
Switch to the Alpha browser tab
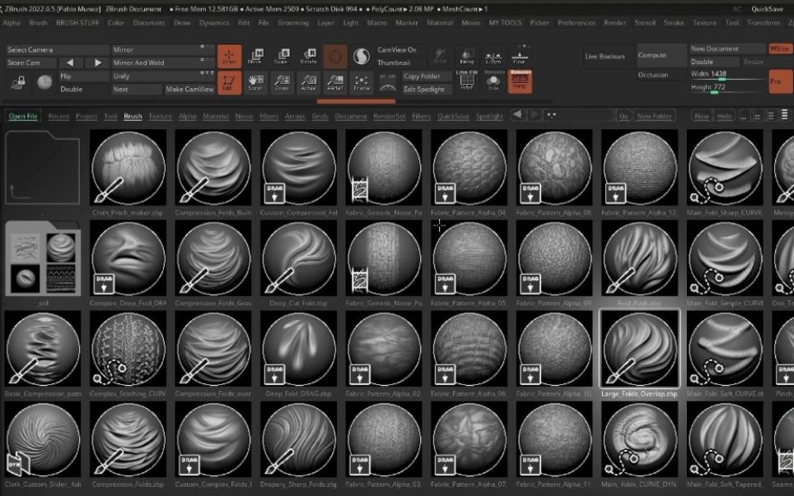(x=187, y=116)
